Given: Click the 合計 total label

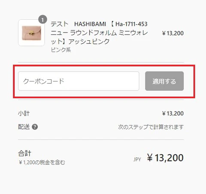Looking at the screenshot, I should click(24, 153).
